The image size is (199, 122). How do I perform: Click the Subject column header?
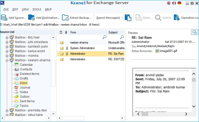[116, 32]
